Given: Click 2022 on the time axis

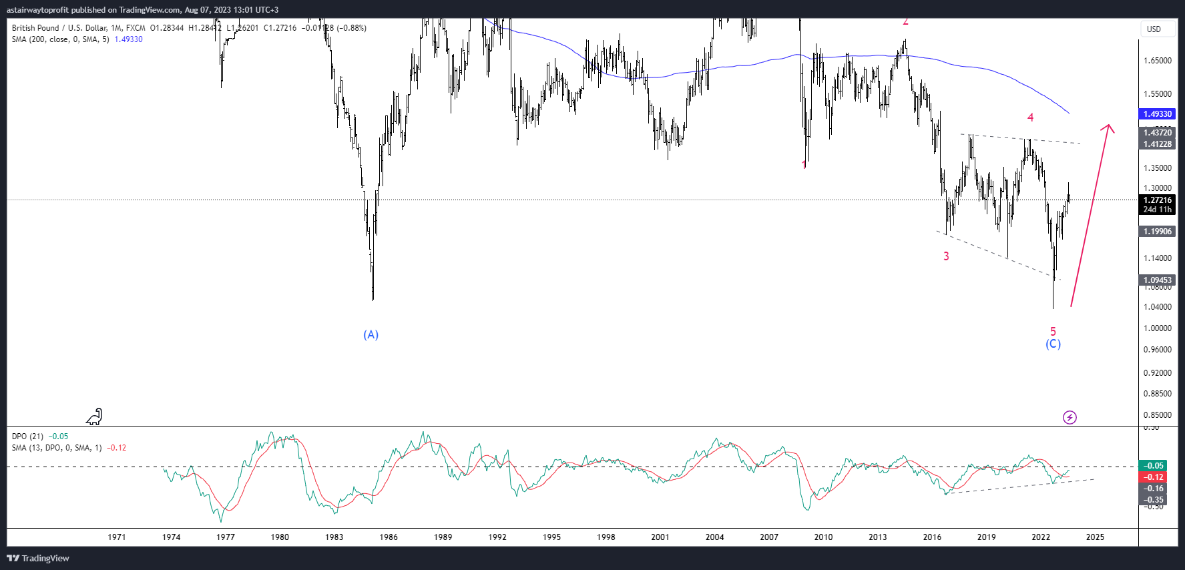Looking at the screenshot, I should (x=1041, y=537).
